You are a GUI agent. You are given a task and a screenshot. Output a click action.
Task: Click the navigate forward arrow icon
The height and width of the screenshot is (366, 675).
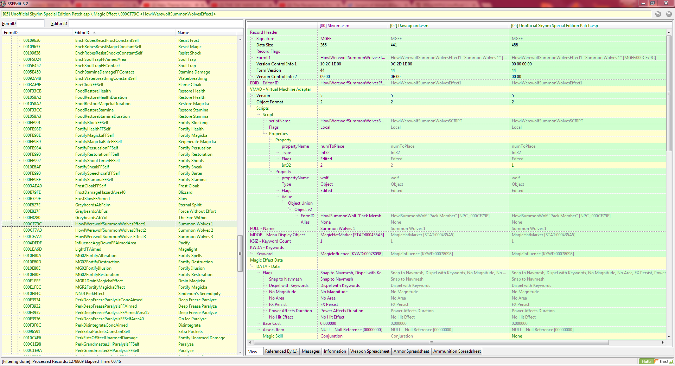669,14
